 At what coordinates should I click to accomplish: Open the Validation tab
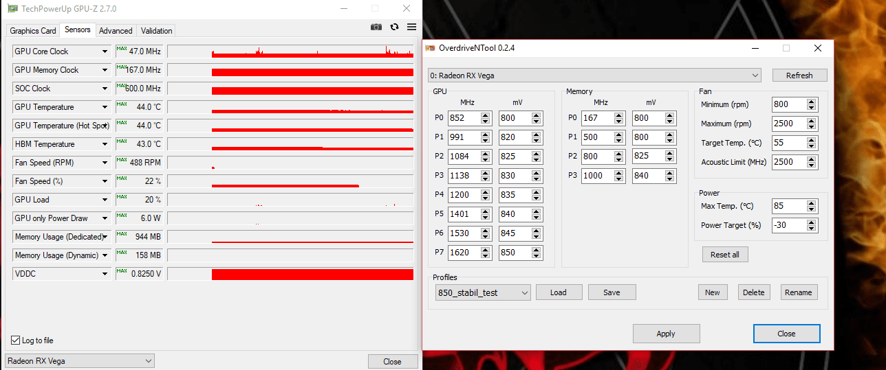pos(156,31)
